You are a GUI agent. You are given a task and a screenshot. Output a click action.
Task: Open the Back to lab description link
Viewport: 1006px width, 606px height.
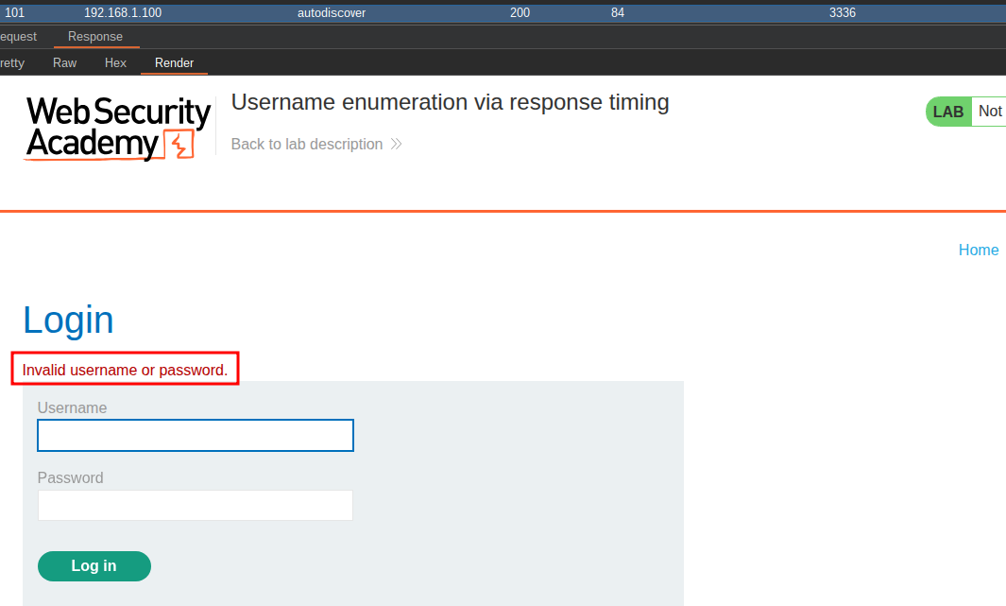tap(307, 145)
